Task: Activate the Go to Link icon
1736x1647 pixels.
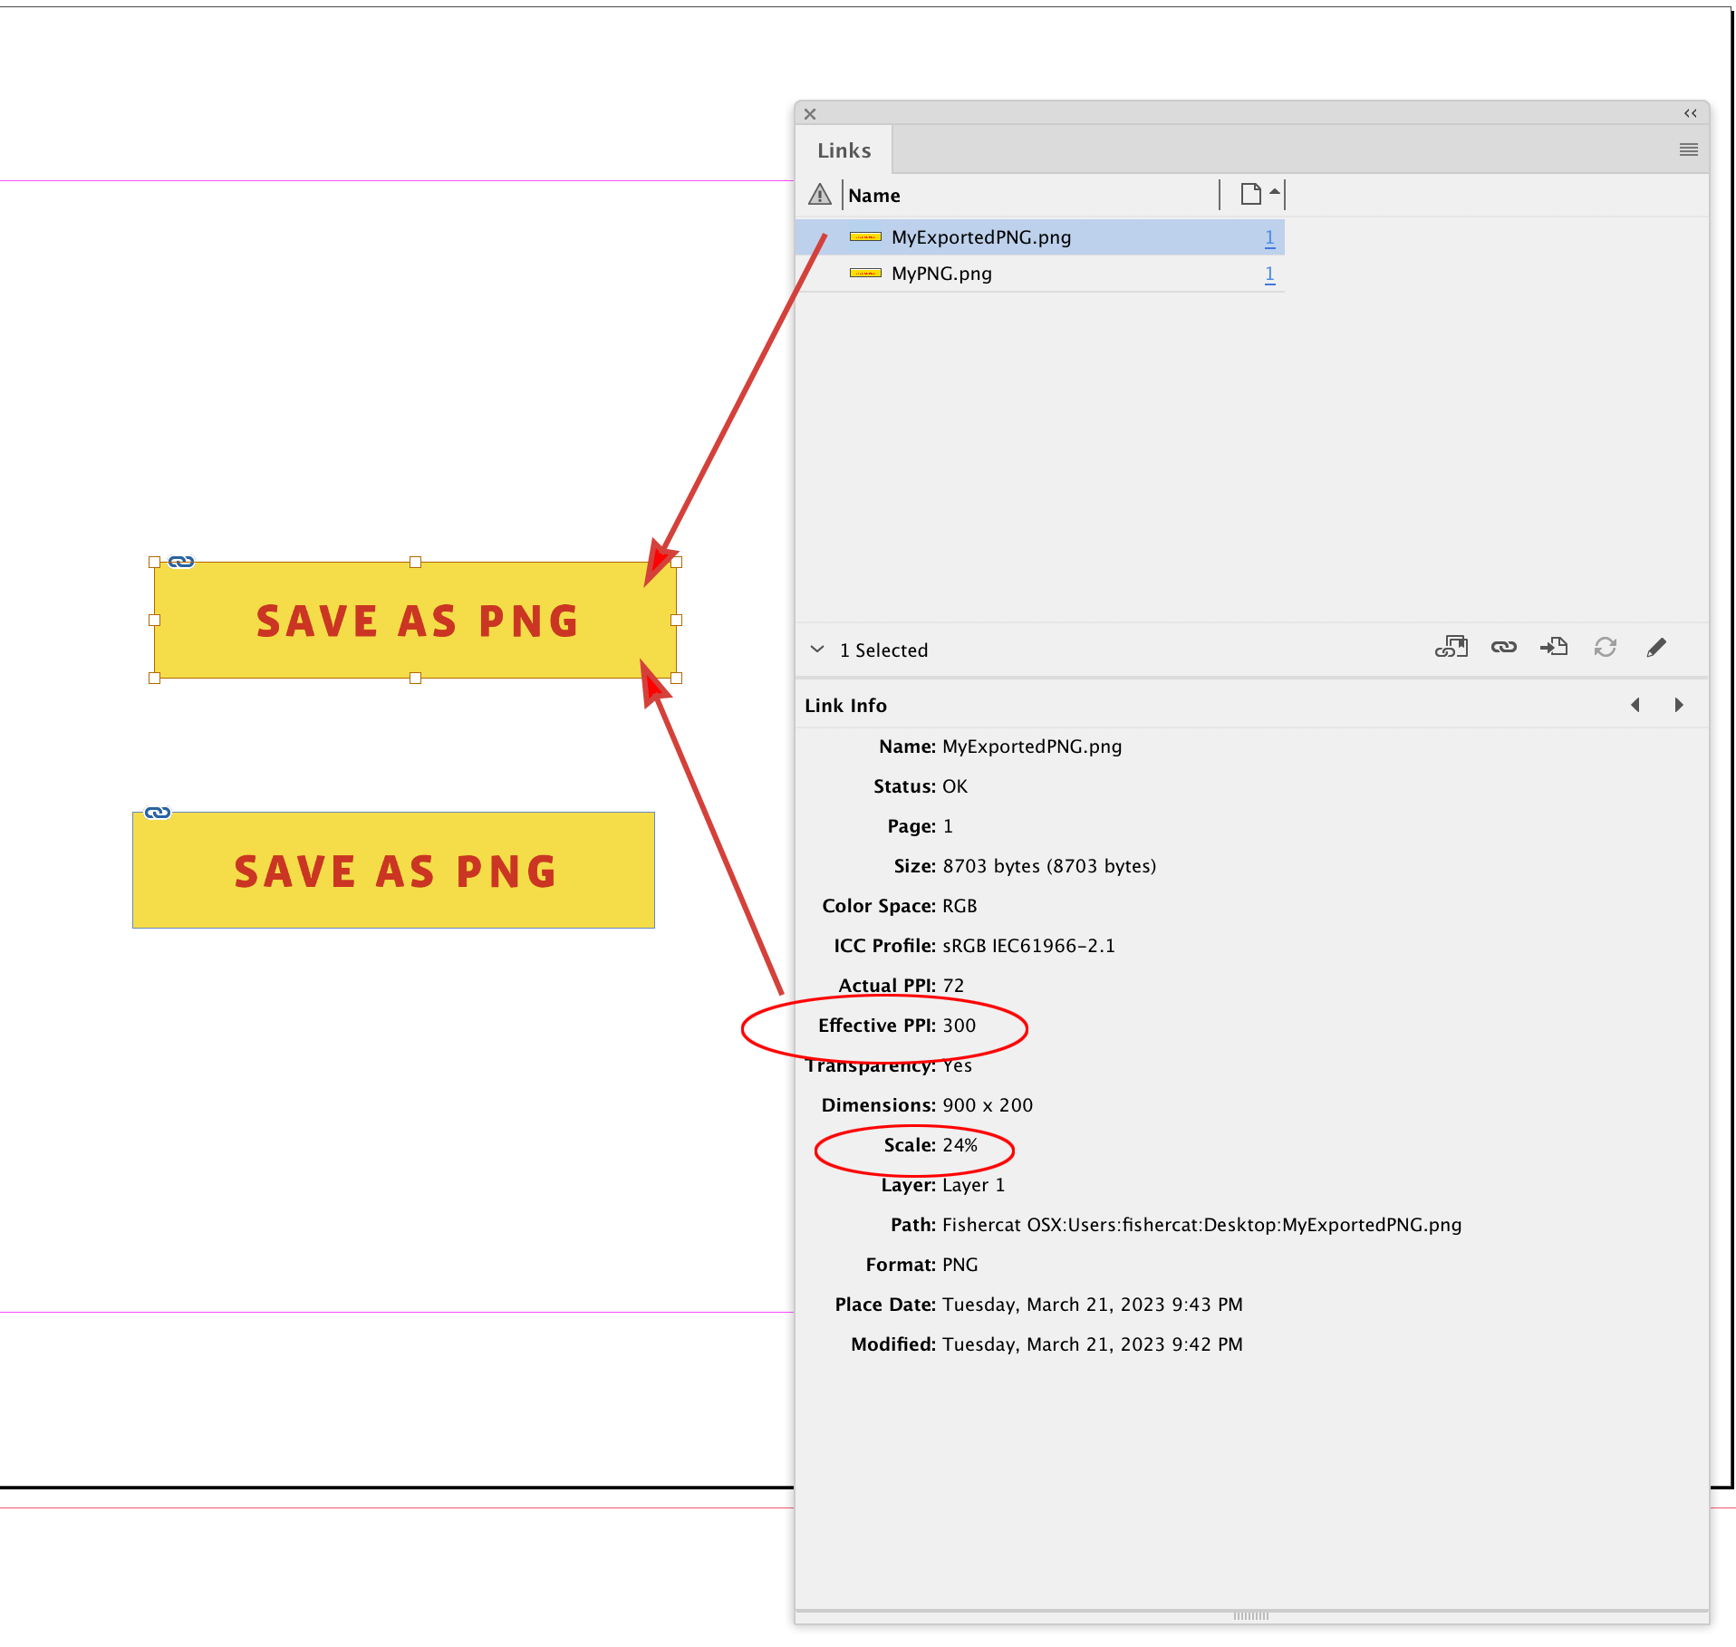Action: tap(1555, 647)
